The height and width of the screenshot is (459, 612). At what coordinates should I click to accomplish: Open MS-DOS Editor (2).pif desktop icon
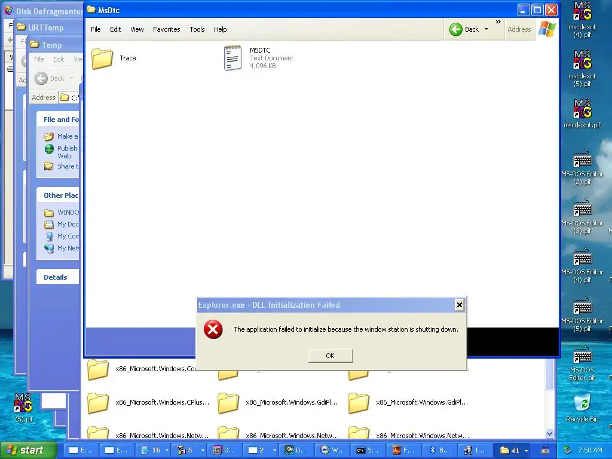[582, 167]
